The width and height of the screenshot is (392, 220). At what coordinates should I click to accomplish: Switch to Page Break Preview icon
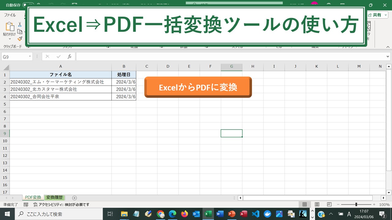coord(329,205)
